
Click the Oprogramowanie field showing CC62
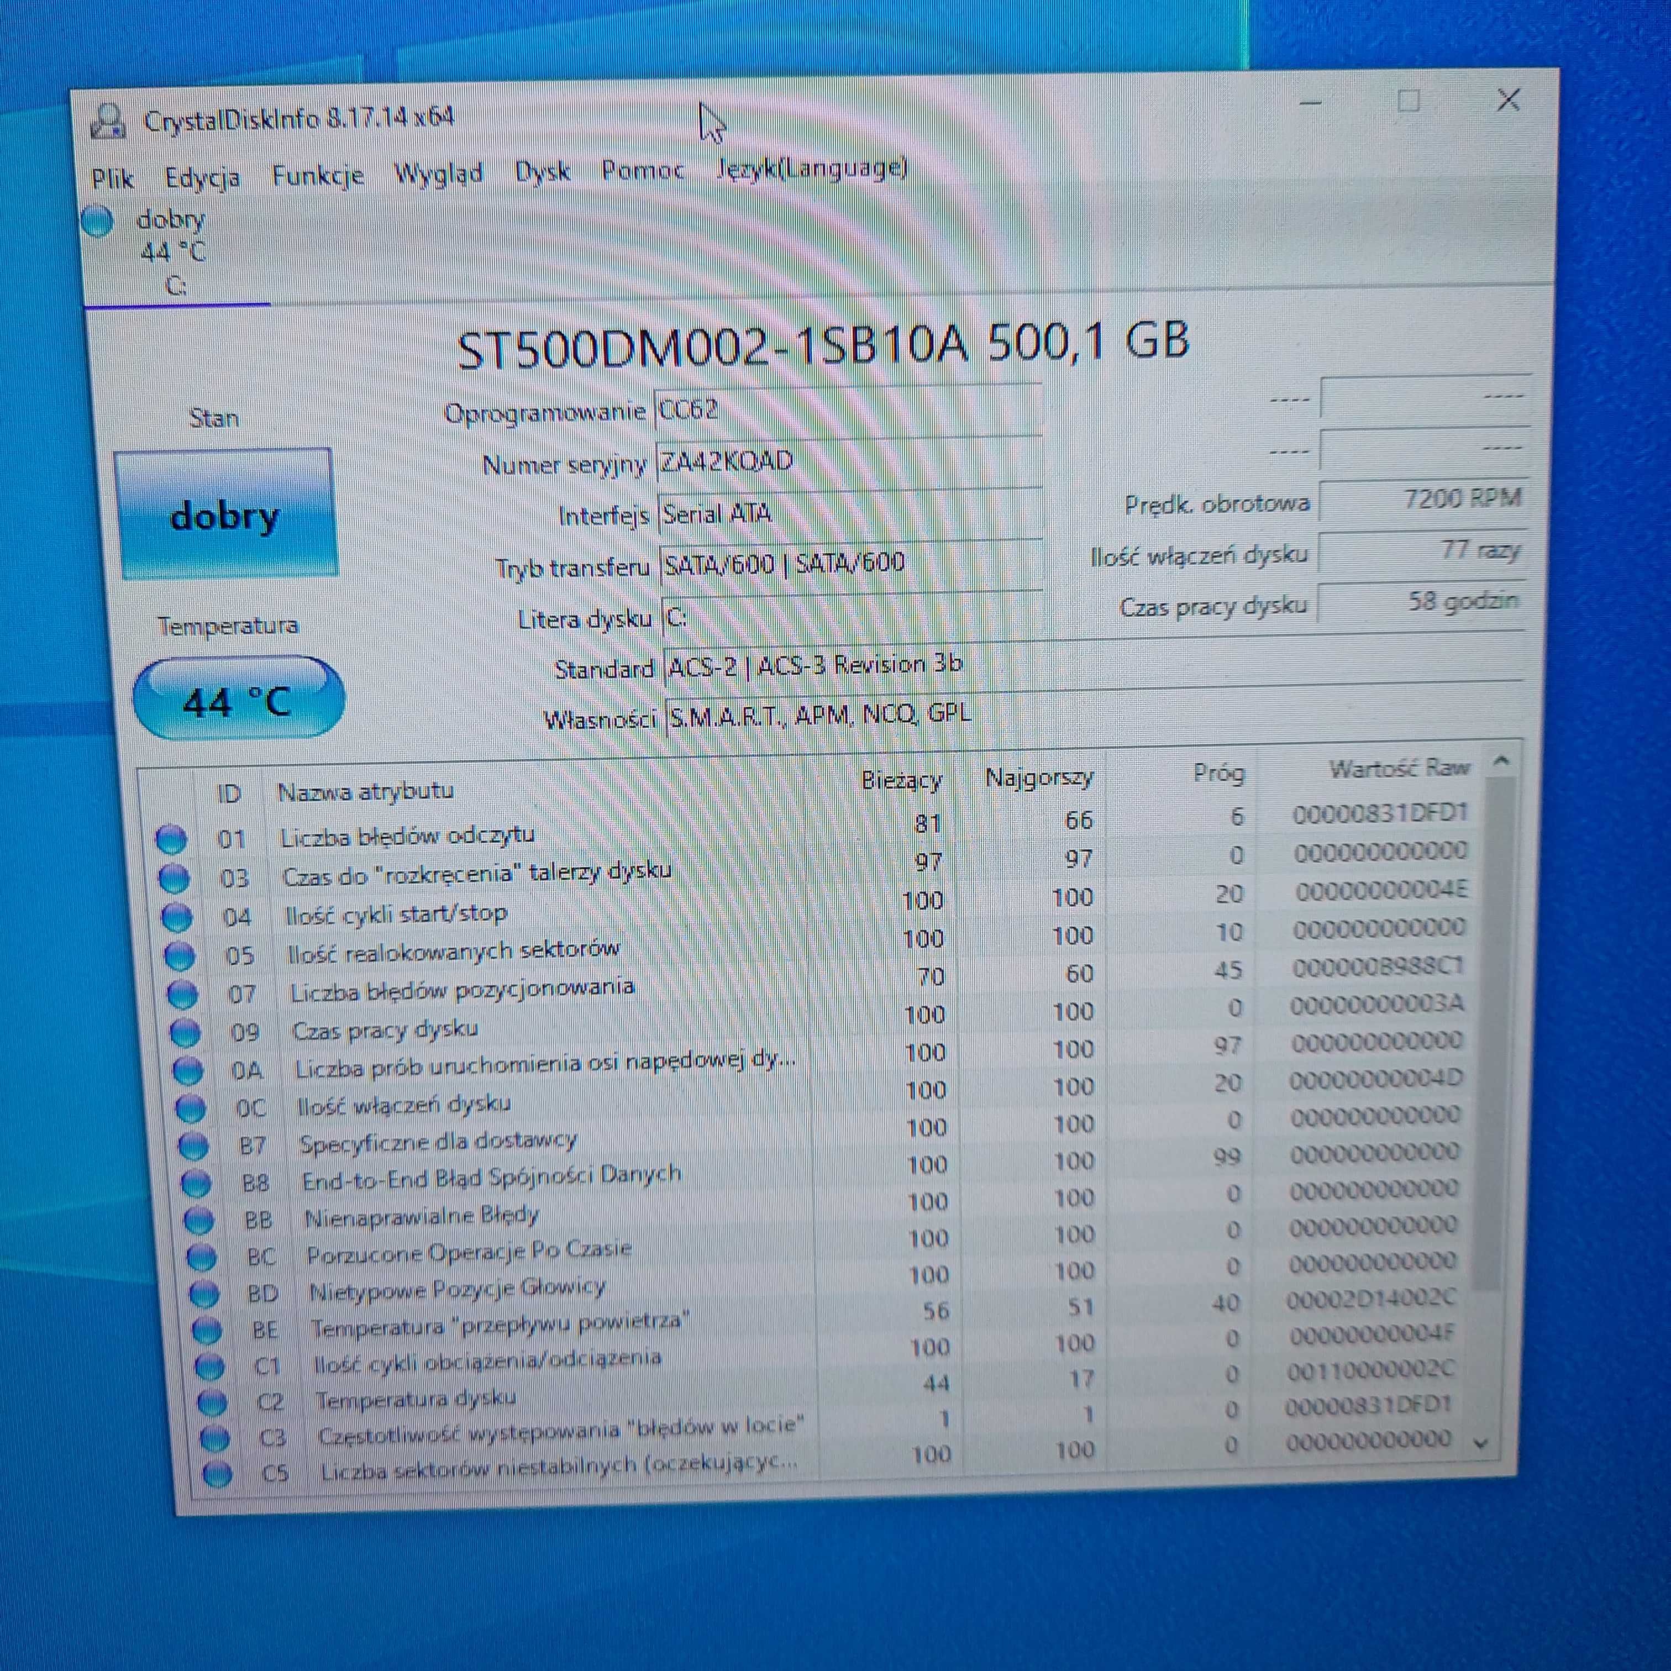[x=848, y=408]
